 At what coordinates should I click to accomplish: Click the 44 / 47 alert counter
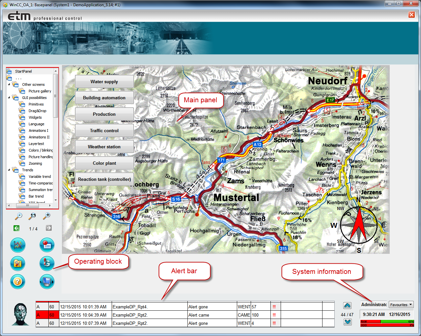pos(347,315)
